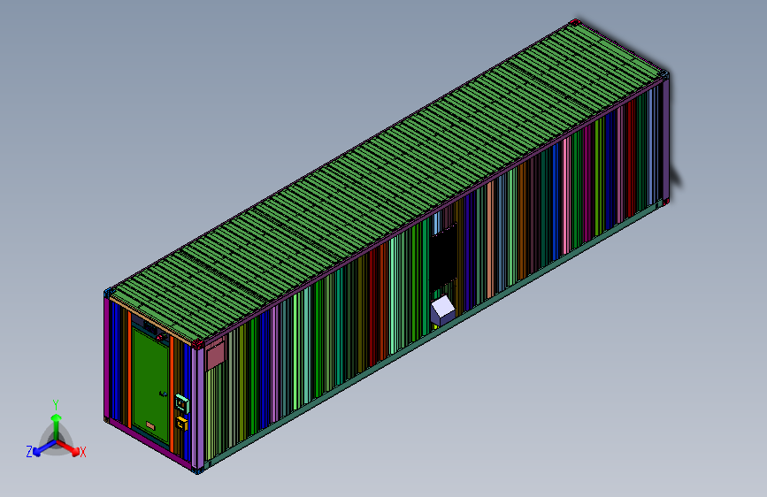Select the white box unit on side wall

(442, 310)
